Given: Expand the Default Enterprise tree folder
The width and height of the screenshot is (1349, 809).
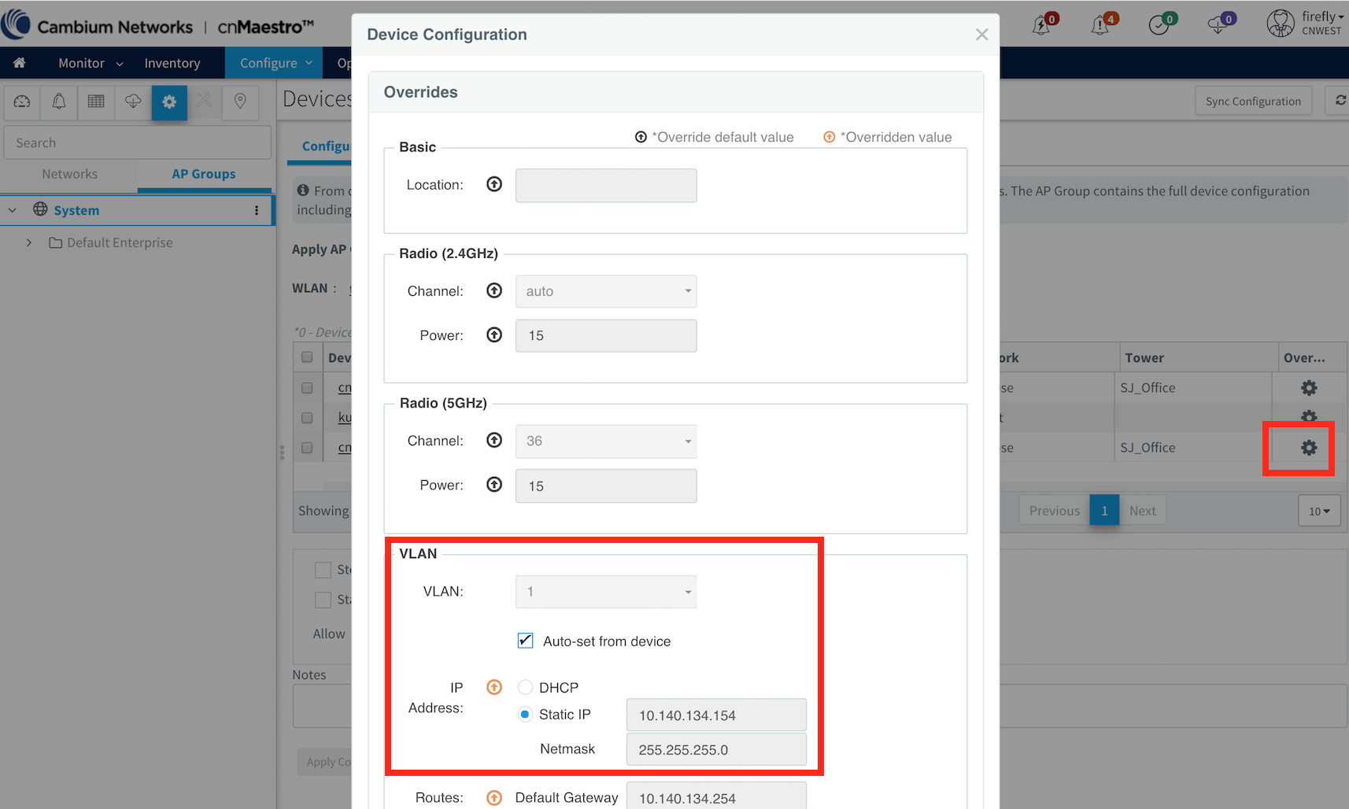Looking at the screenshot, I should coord(29,242).
